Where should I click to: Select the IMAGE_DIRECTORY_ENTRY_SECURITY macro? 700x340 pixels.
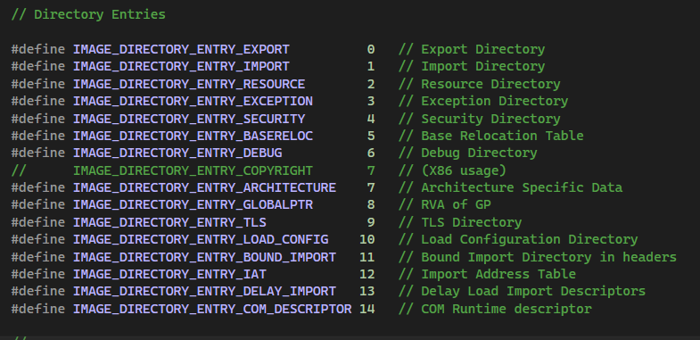pyautogui.click(x=189, y=119)
